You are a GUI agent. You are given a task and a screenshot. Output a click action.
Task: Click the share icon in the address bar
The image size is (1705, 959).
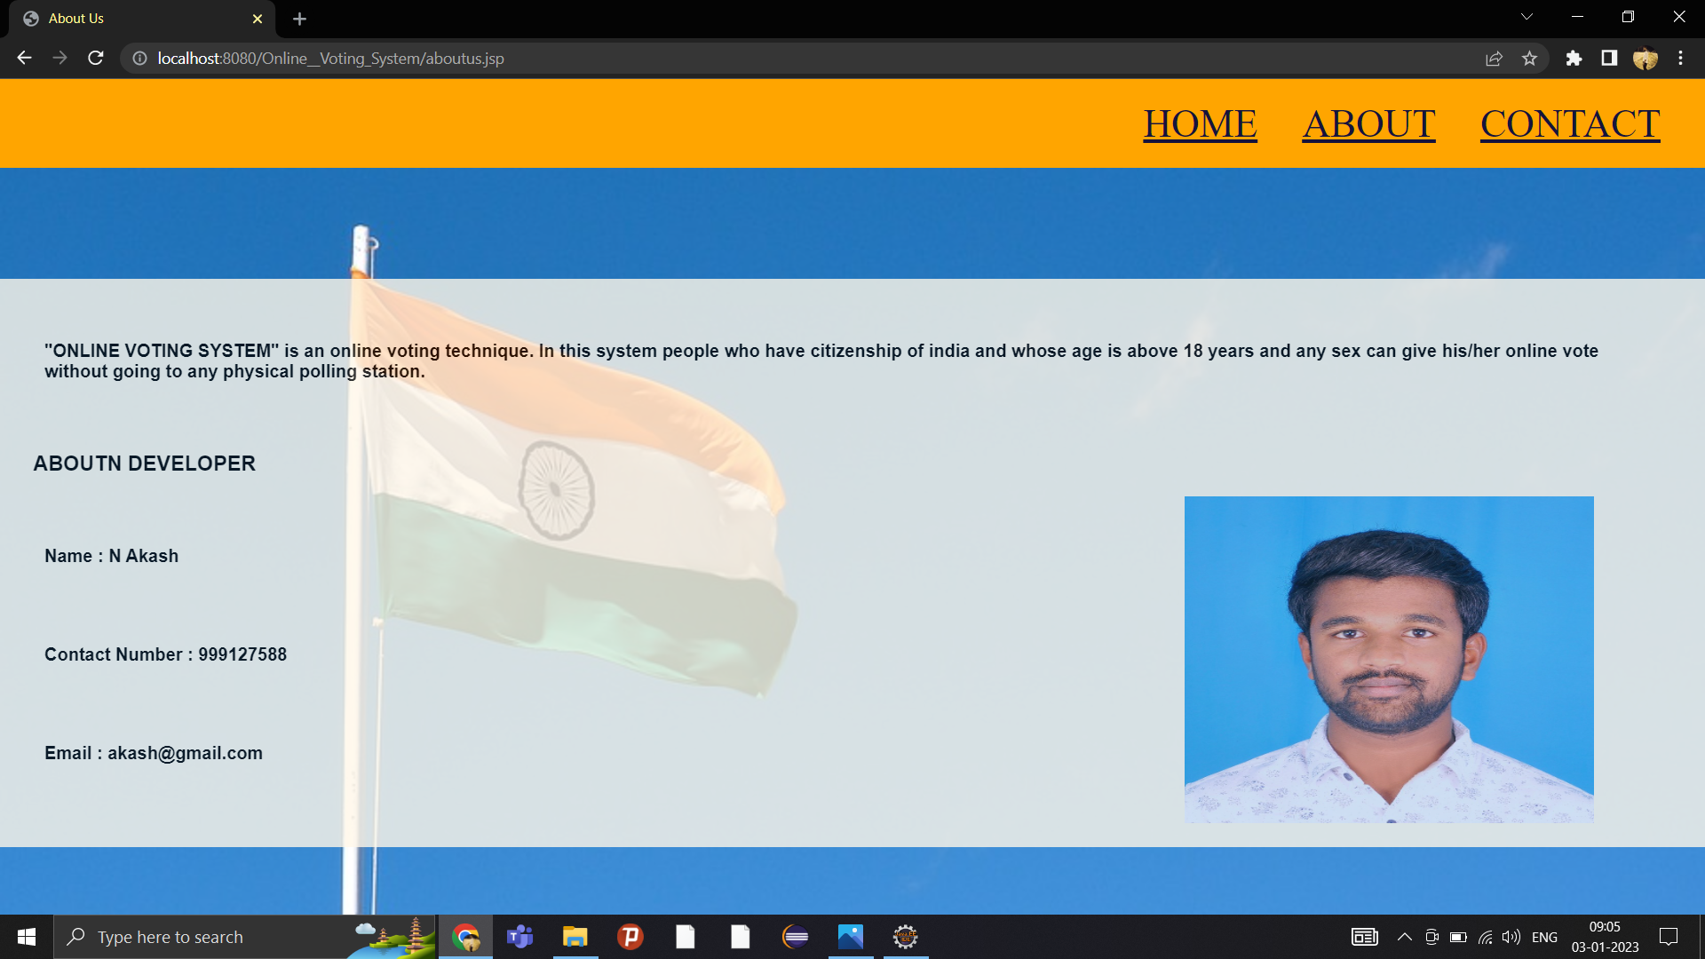1495,58
